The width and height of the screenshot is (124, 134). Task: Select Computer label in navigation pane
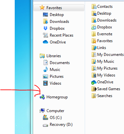(x=55, y=111)
